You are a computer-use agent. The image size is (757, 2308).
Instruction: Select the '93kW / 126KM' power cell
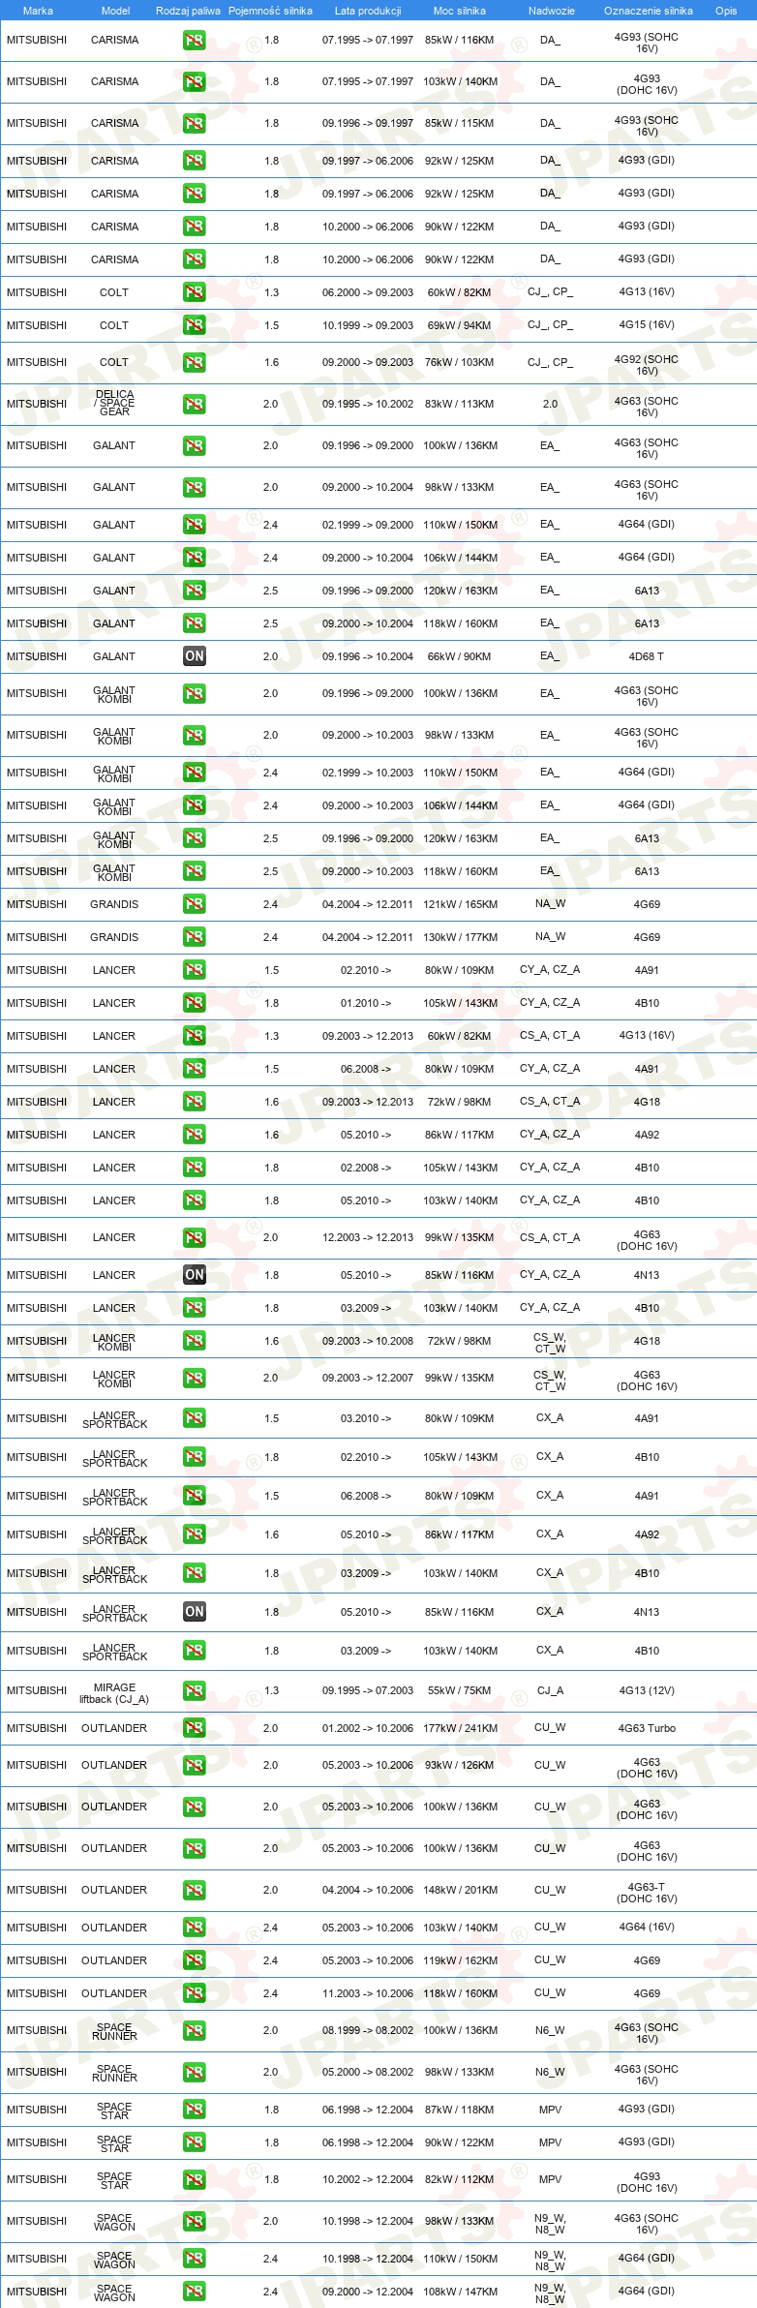tap(460, 1765)
